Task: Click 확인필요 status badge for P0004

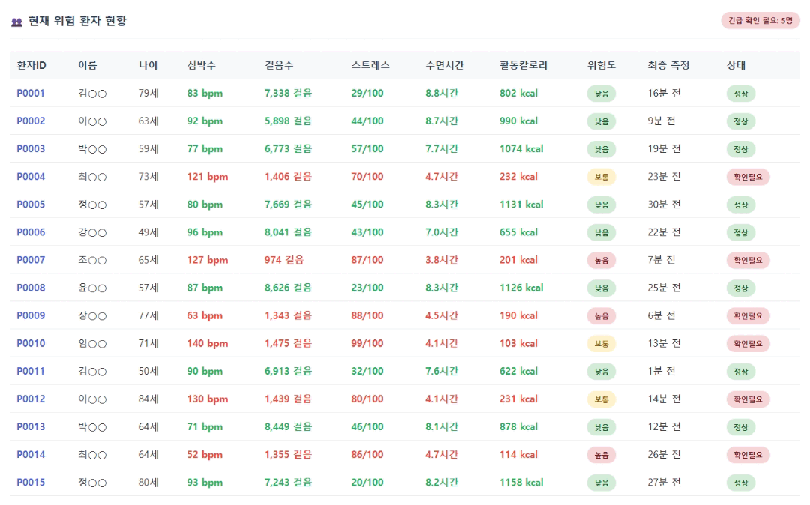Action: [x=748, y=178]
